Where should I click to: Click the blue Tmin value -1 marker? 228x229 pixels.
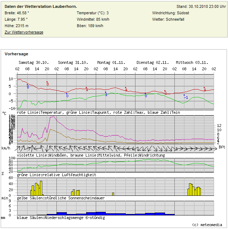(186, 97)
